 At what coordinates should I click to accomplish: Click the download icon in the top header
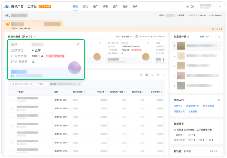(187, 7)
